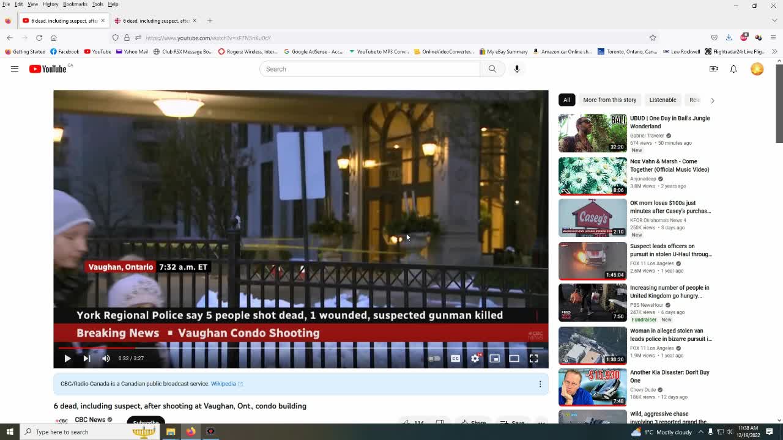Open the Windows Start menu
Screen dimensions: 783x440
tap(9, 431)
